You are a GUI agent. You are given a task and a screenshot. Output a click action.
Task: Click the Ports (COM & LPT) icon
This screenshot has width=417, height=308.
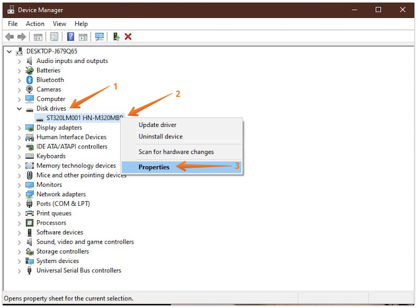tap(29, 203)
